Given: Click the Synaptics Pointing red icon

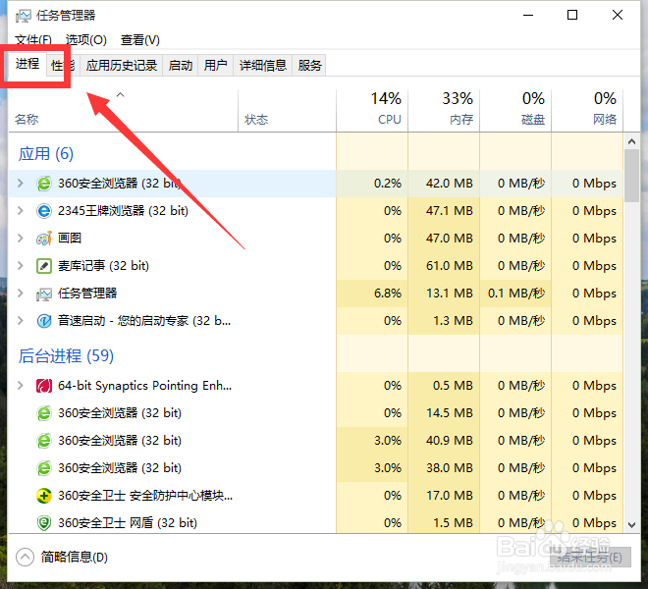Looking at the screenshot, I should click(44, 386).
